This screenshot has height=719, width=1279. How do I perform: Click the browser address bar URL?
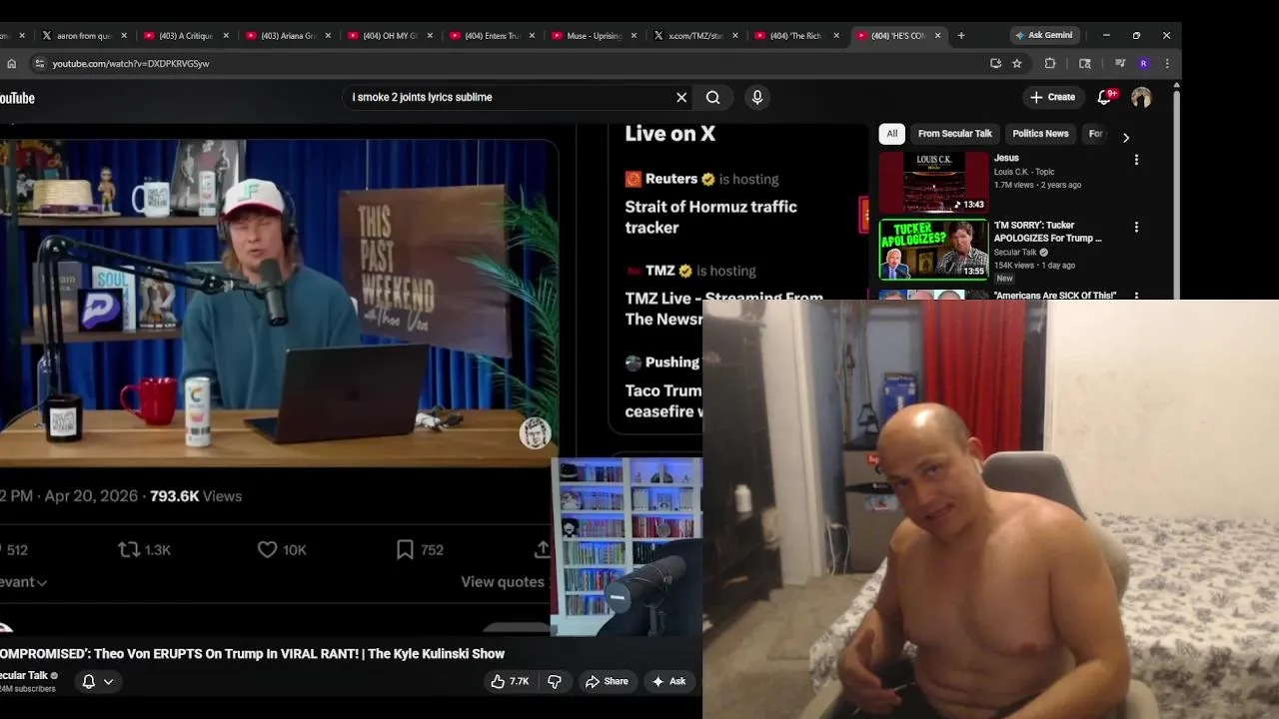[131, 63]
